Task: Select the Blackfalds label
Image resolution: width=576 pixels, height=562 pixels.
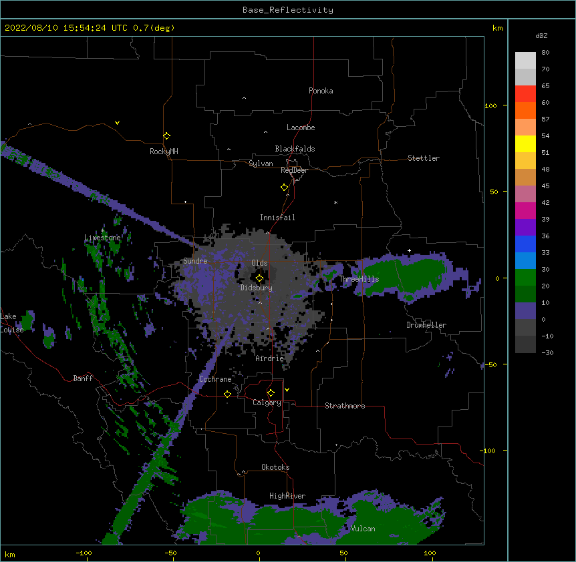Action: point(295,149)
